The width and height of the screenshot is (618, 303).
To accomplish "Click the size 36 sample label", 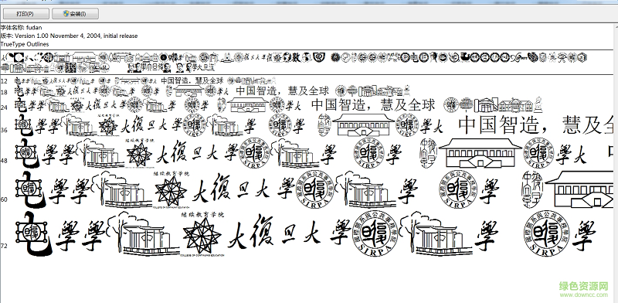I will pyautogui.click(x=4, y=130).
